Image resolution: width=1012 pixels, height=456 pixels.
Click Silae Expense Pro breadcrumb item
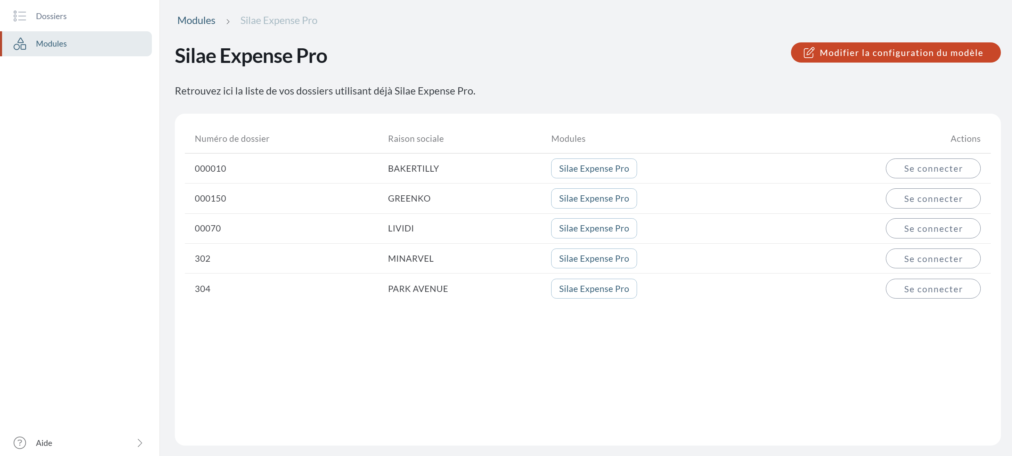point(278,21)
